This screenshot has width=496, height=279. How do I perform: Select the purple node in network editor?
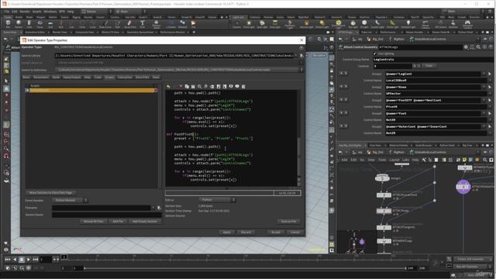(463, 187)
